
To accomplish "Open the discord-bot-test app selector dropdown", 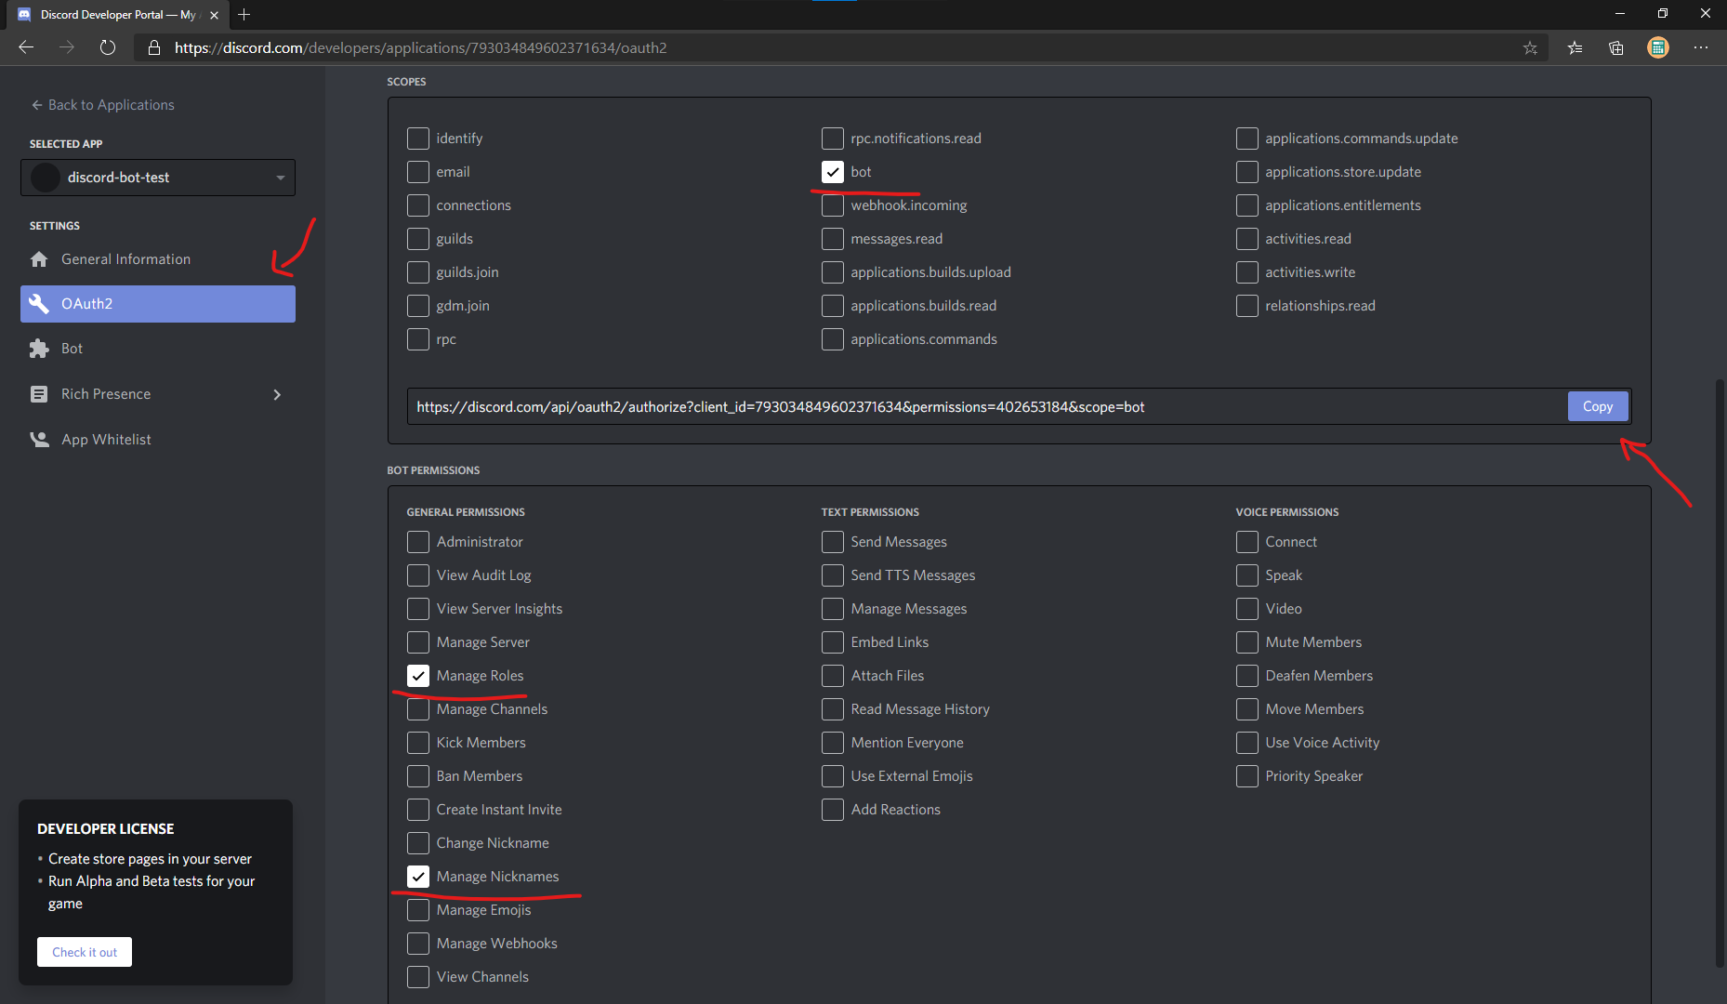I will (158, 178).
